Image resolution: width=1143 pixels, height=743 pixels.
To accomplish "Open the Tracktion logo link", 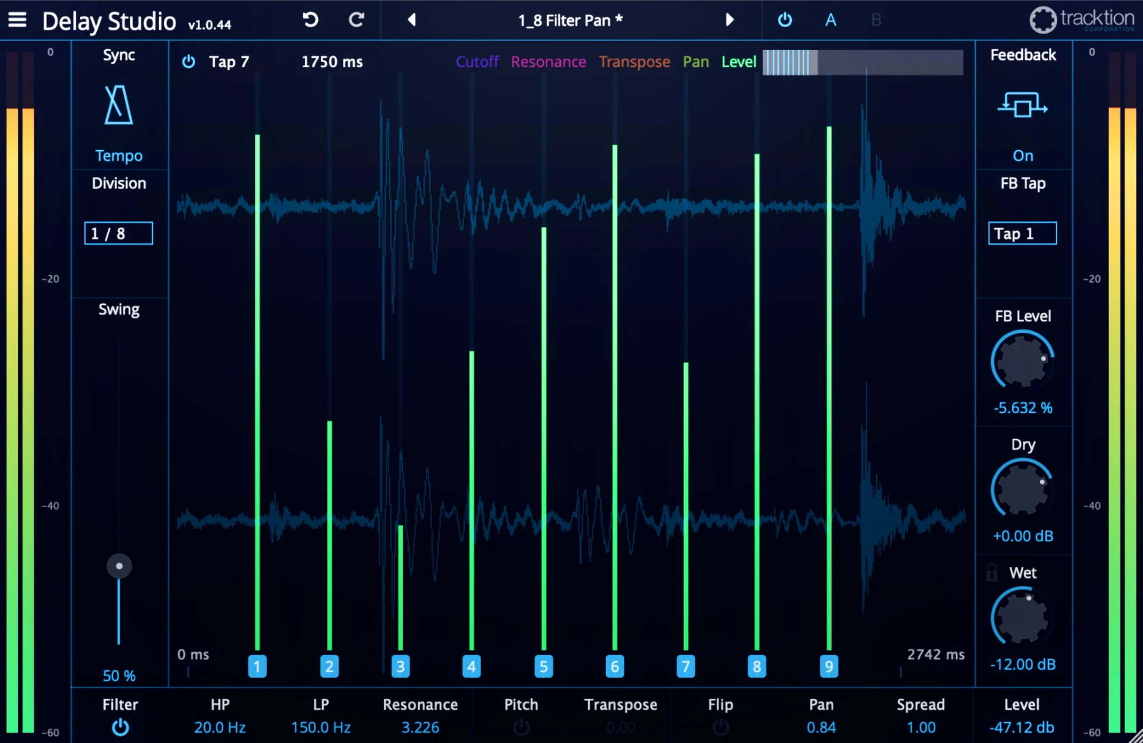I will [x=1082, y=20].
